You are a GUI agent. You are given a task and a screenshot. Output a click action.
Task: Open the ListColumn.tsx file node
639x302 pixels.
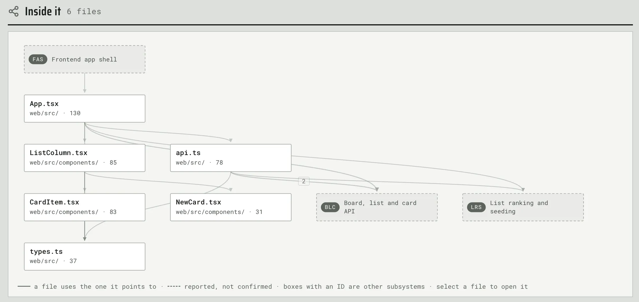coord(85,158)
